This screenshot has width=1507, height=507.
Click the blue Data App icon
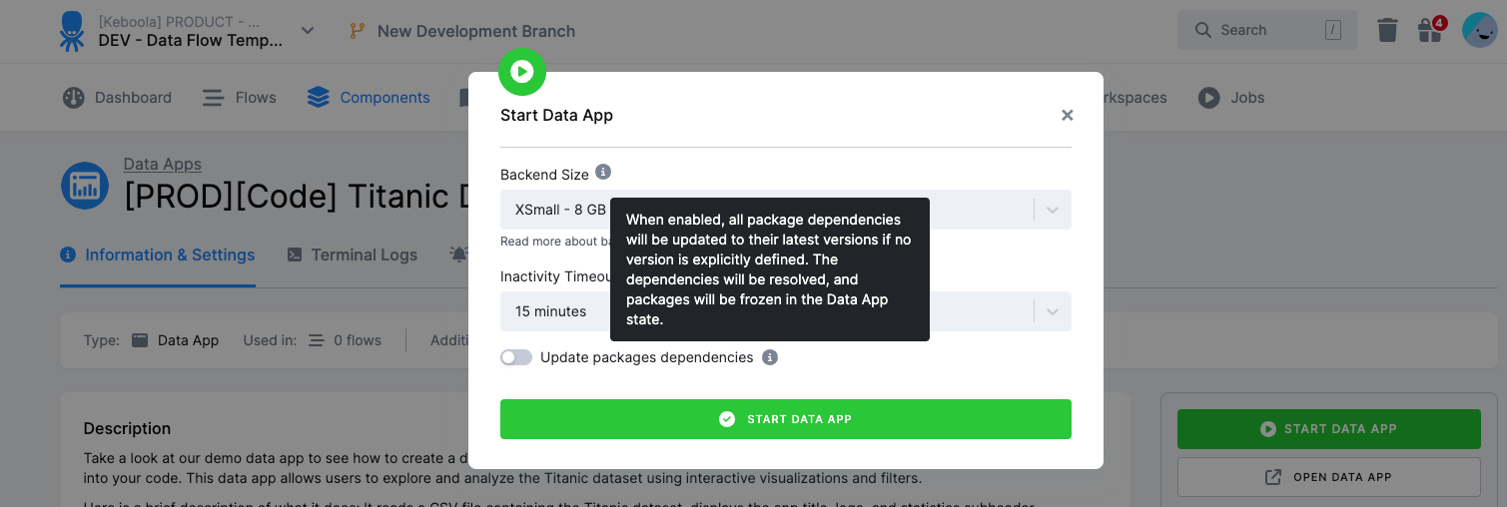pyautogui.click(x=85, y=186)
